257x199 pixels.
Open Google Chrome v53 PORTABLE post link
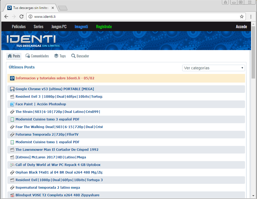pos(55,89)
